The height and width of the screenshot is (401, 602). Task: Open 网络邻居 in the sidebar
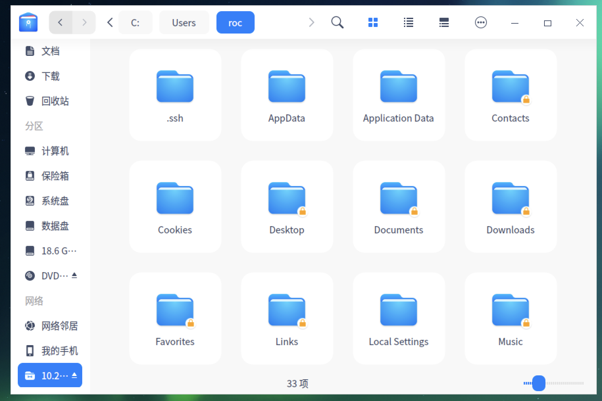pos(50,326)
